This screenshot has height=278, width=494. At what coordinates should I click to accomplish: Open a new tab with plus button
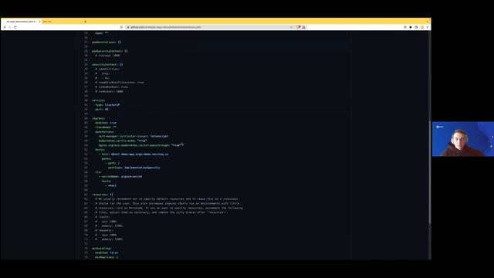coord(85,22)
